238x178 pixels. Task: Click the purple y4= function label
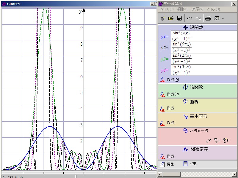click(165, 70)
